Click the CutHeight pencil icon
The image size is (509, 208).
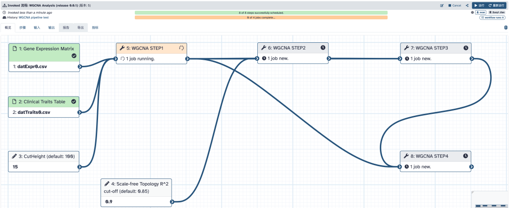(x=14, y=156)
